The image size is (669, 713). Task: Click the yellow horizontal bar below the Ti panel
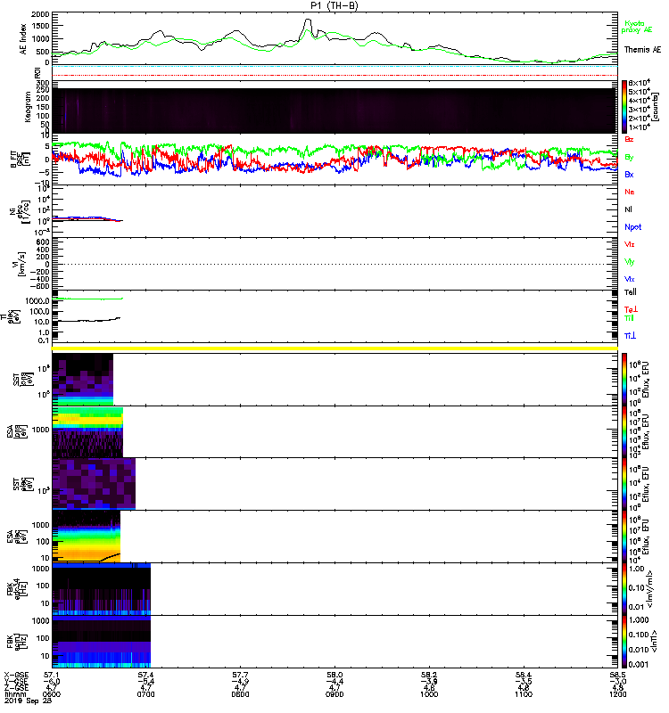coord(334,348)
